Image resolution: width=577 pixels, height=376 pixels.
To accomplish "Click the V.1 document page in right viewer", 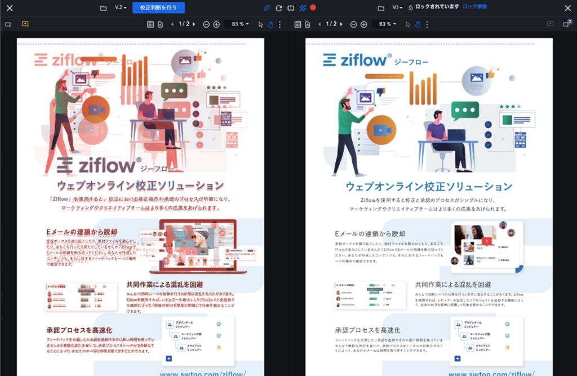I will 429,207.
